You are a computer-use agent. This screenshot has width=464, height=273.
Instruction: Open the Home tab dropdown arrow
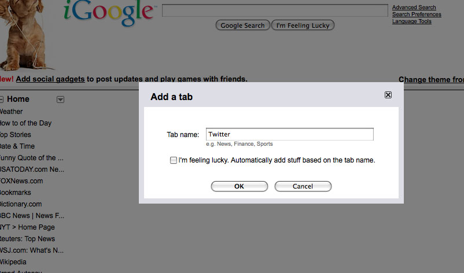[x=60, y=99]
